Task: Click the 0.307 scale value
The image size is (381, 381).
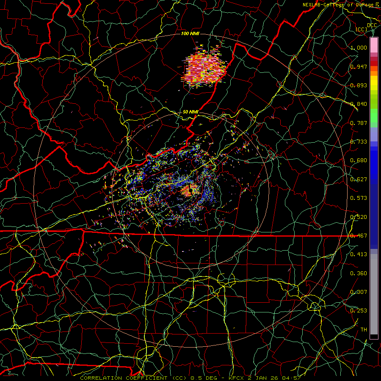Action: [x=359, y=292]
